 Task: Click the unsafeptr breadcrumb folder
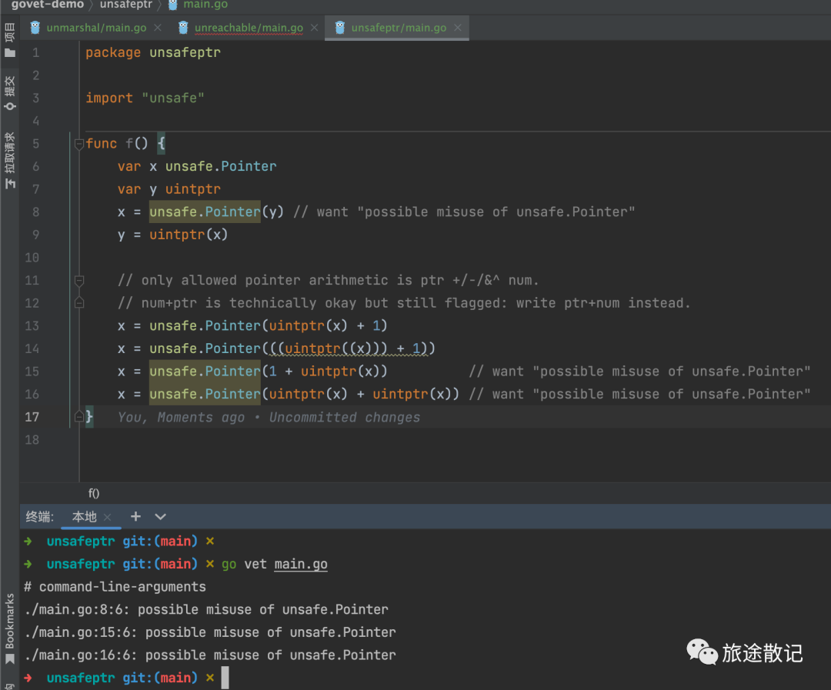pos(126,5)
